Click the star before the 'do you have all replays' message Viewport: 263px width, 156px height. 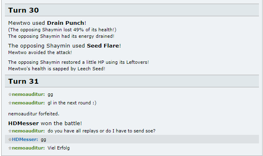10,131
